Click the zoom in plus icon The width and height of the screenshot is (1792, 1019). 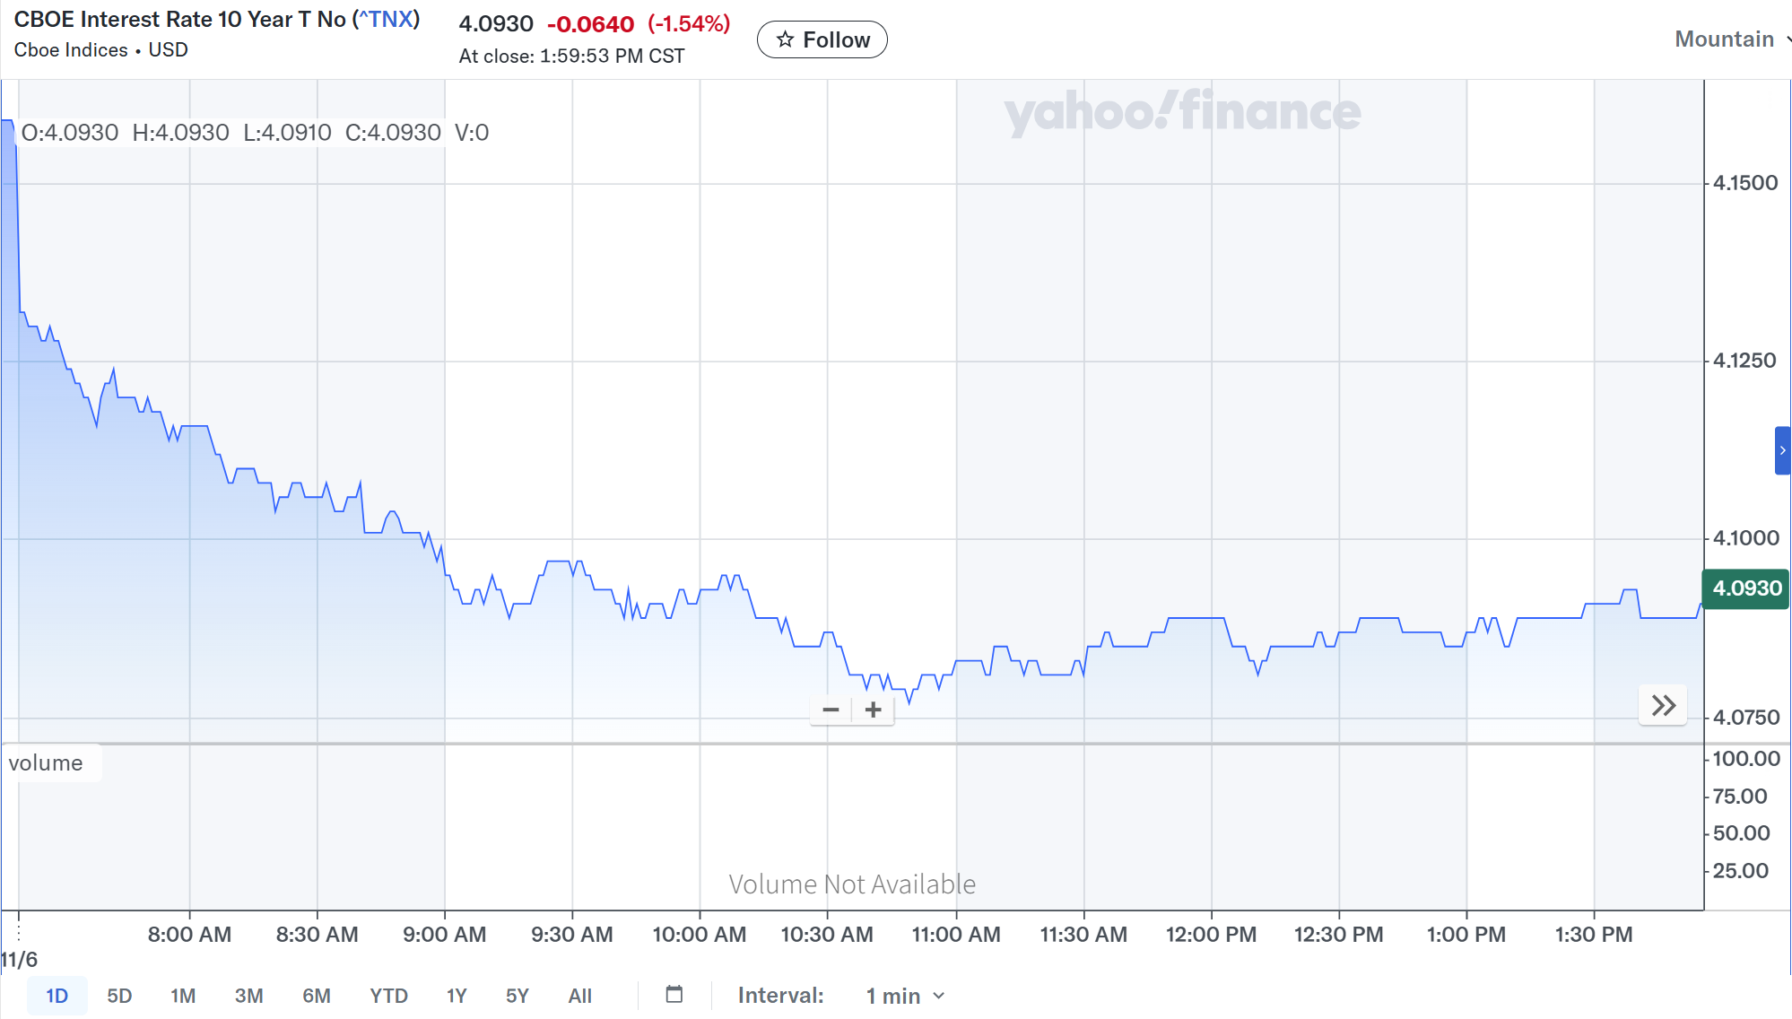pos(873,710)
